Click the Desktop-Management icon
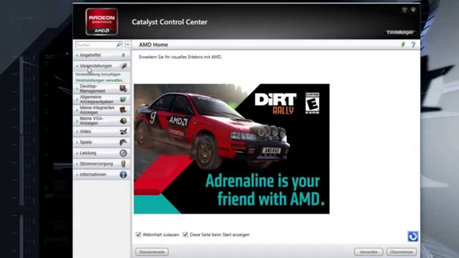 coord(123,89)
